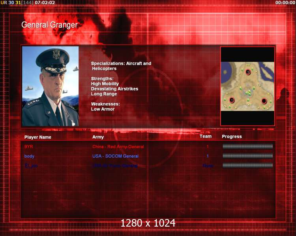Click the blue lake on the minimap
Image resolution: width=296 pixels, height=236 pixels.
point(227,72)
